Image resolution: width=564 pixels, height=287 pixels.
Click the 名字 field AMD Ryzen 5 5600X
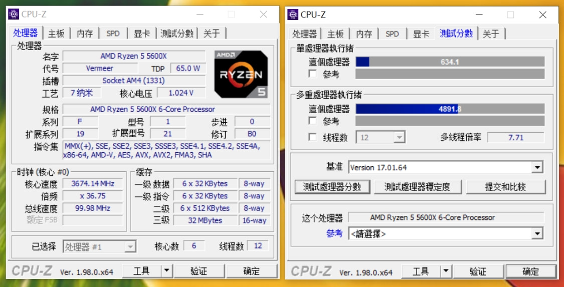tap(134, 56)
